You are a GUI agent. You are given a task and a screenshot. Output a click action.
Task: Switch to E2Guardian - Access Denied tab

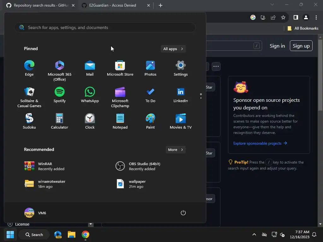[113, 5]
